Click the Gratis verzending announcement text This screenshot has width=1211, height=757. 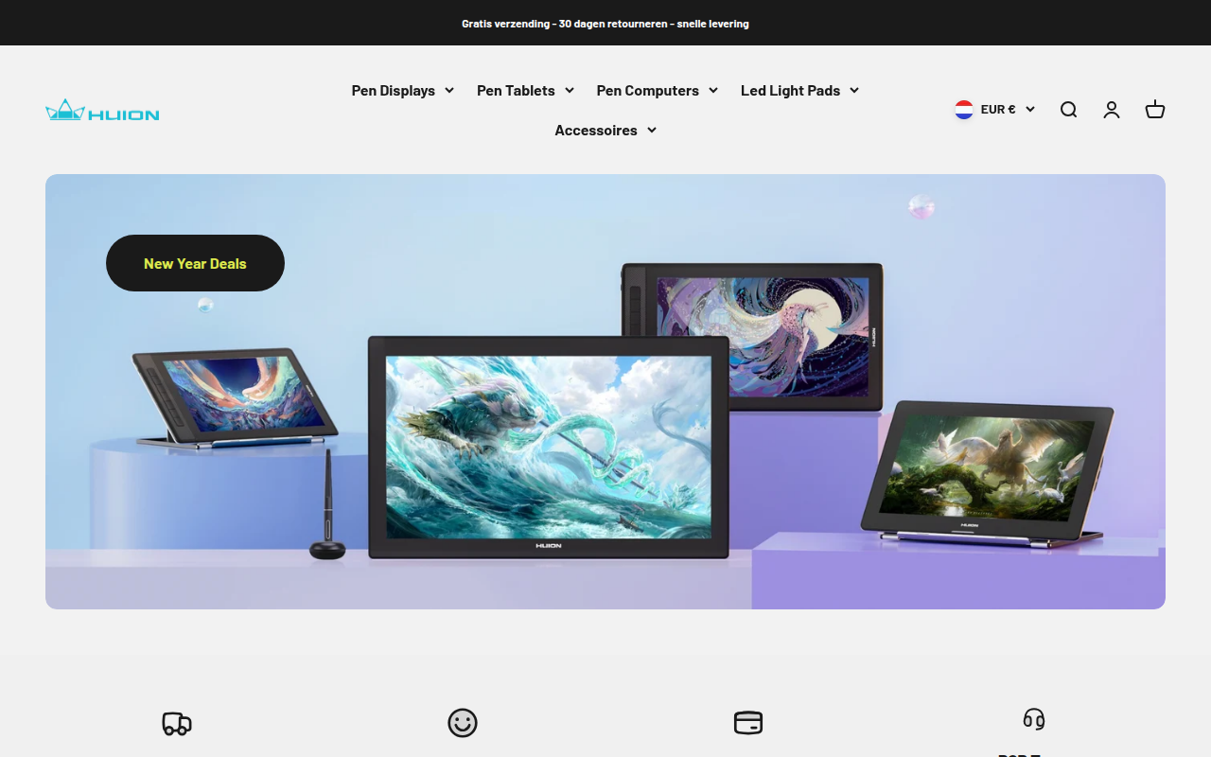click(605, 24)
